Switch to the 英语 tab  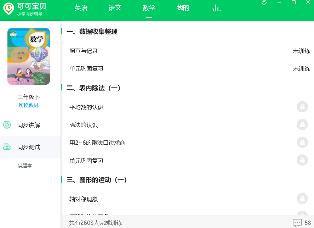(x=81, y=7)
